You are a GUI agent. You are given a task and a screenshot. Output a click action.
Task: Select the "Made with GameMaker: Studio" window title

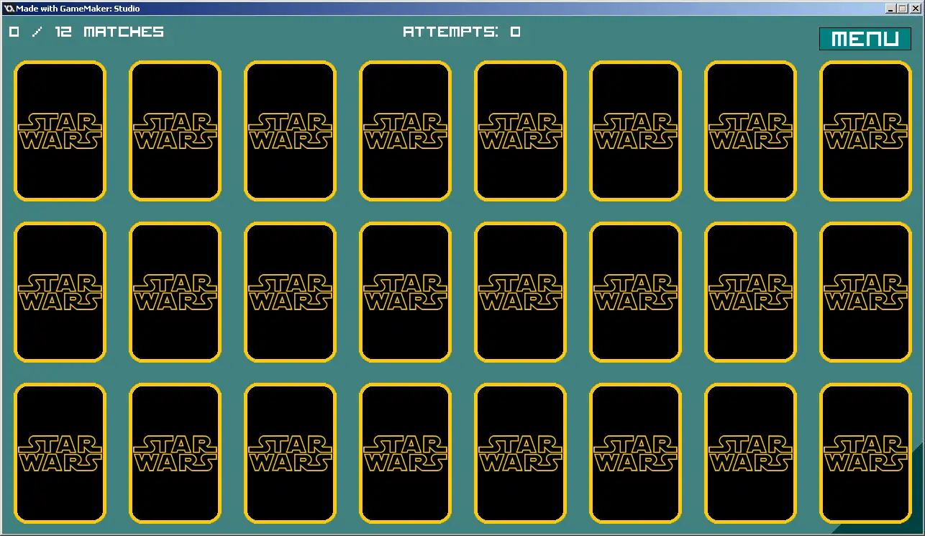(78, 9)
